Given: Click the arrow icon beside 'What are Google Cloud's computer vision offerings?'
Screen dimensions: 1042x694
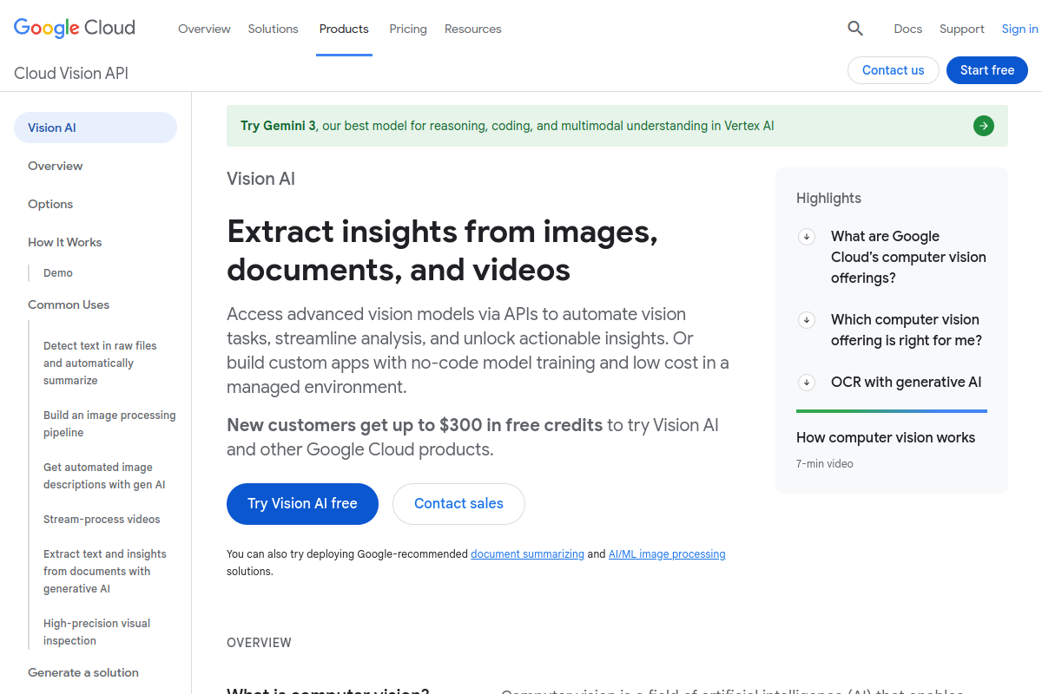Looking at the screenshot, I should (806, 236).
